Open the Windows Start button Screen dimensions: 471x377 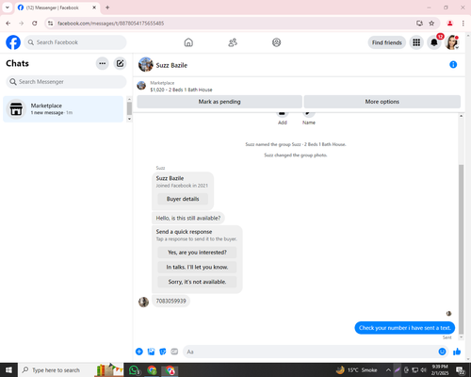[x=8, y=370]
